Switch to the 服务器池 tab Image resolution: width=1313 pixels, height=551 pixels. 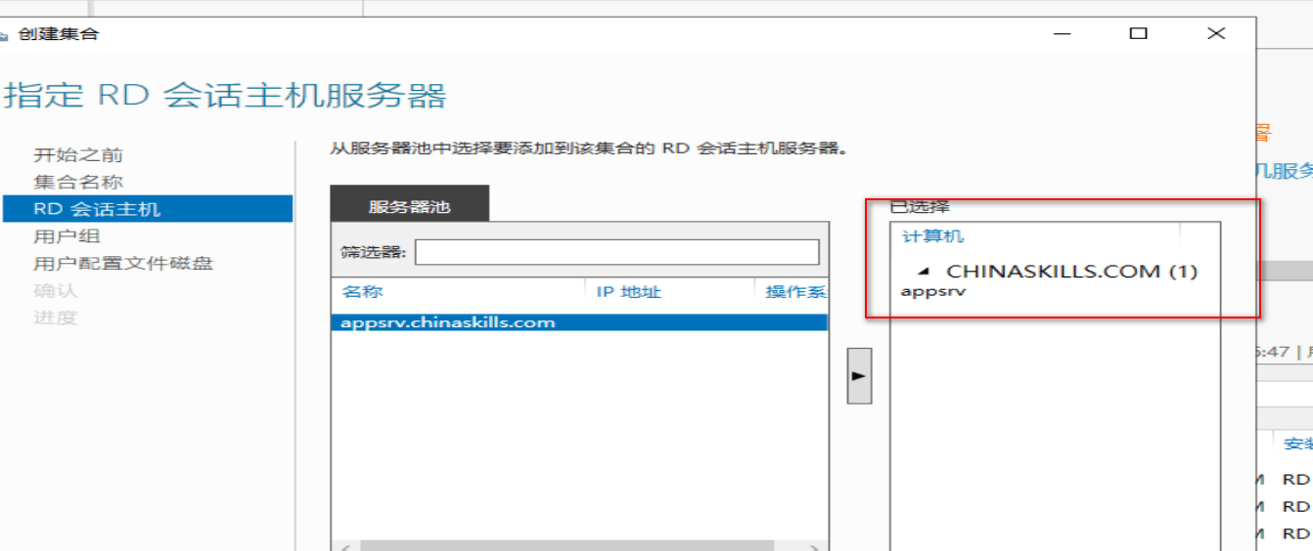(409, 207)
